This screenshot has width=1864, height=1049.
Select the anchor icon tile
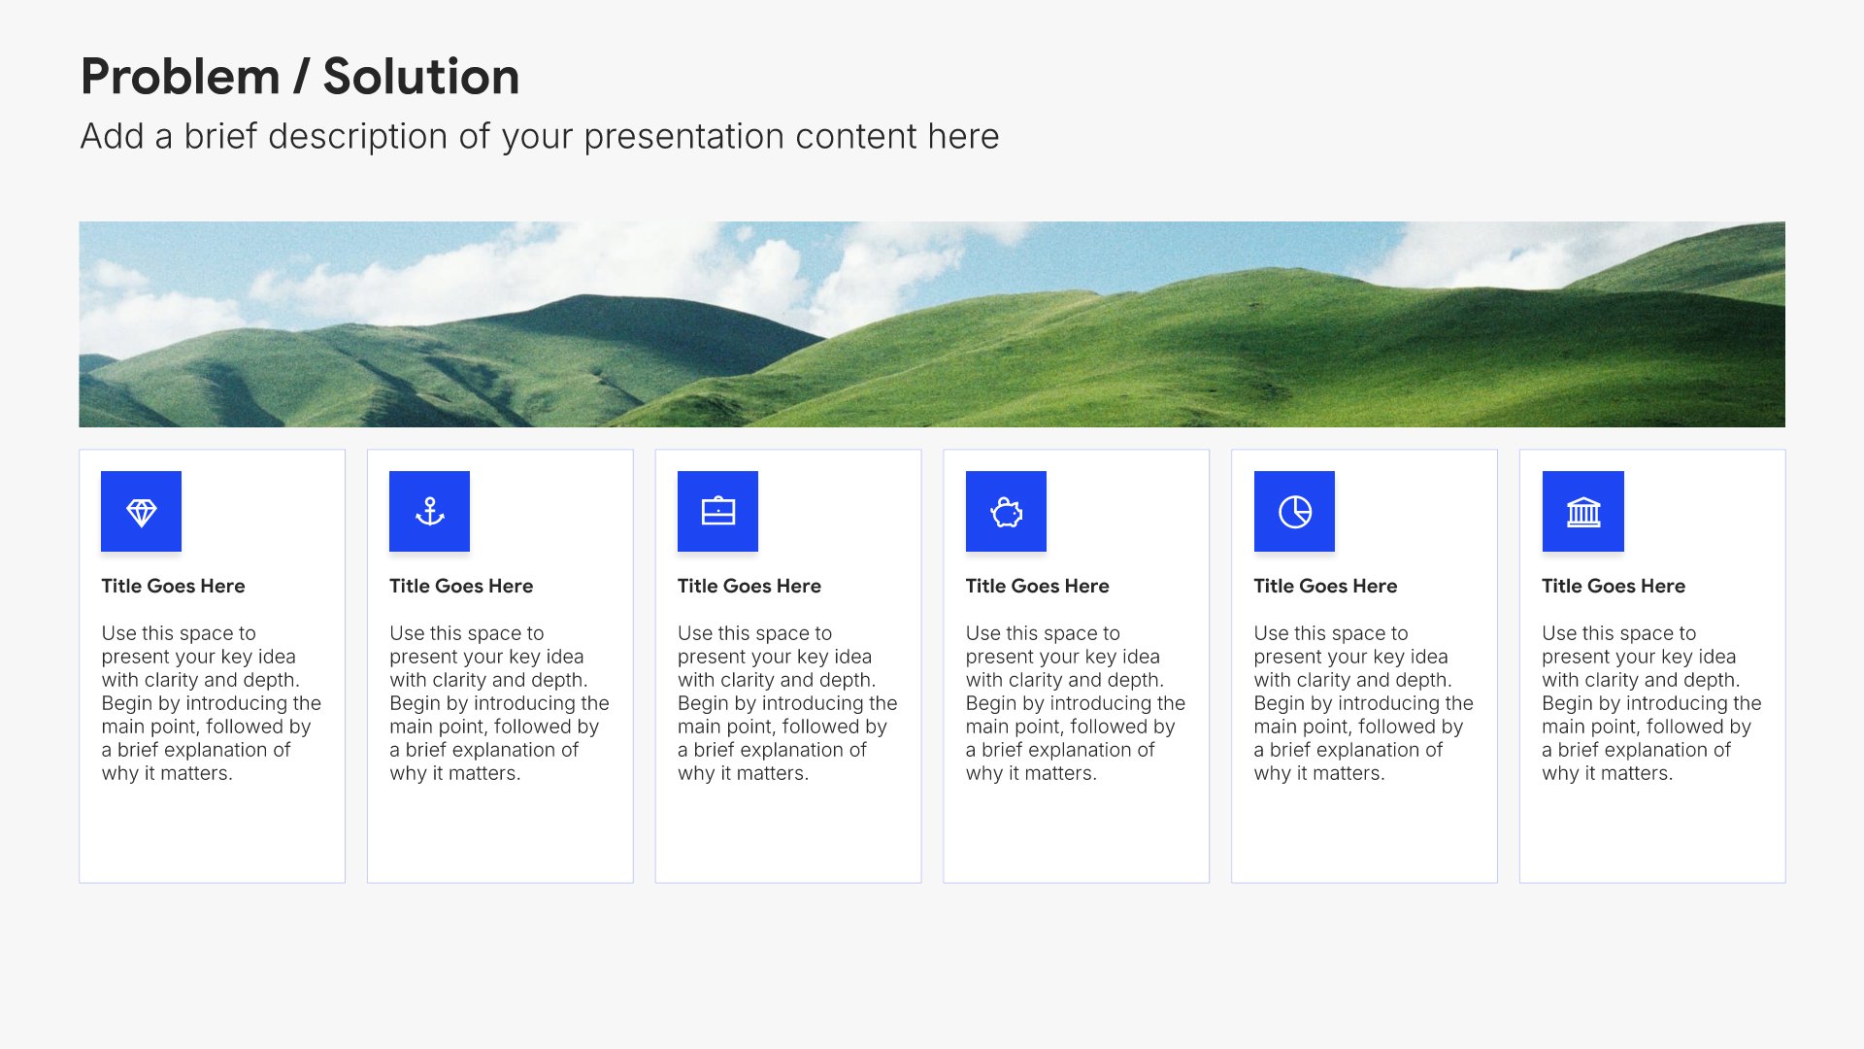tap(429, 511)
